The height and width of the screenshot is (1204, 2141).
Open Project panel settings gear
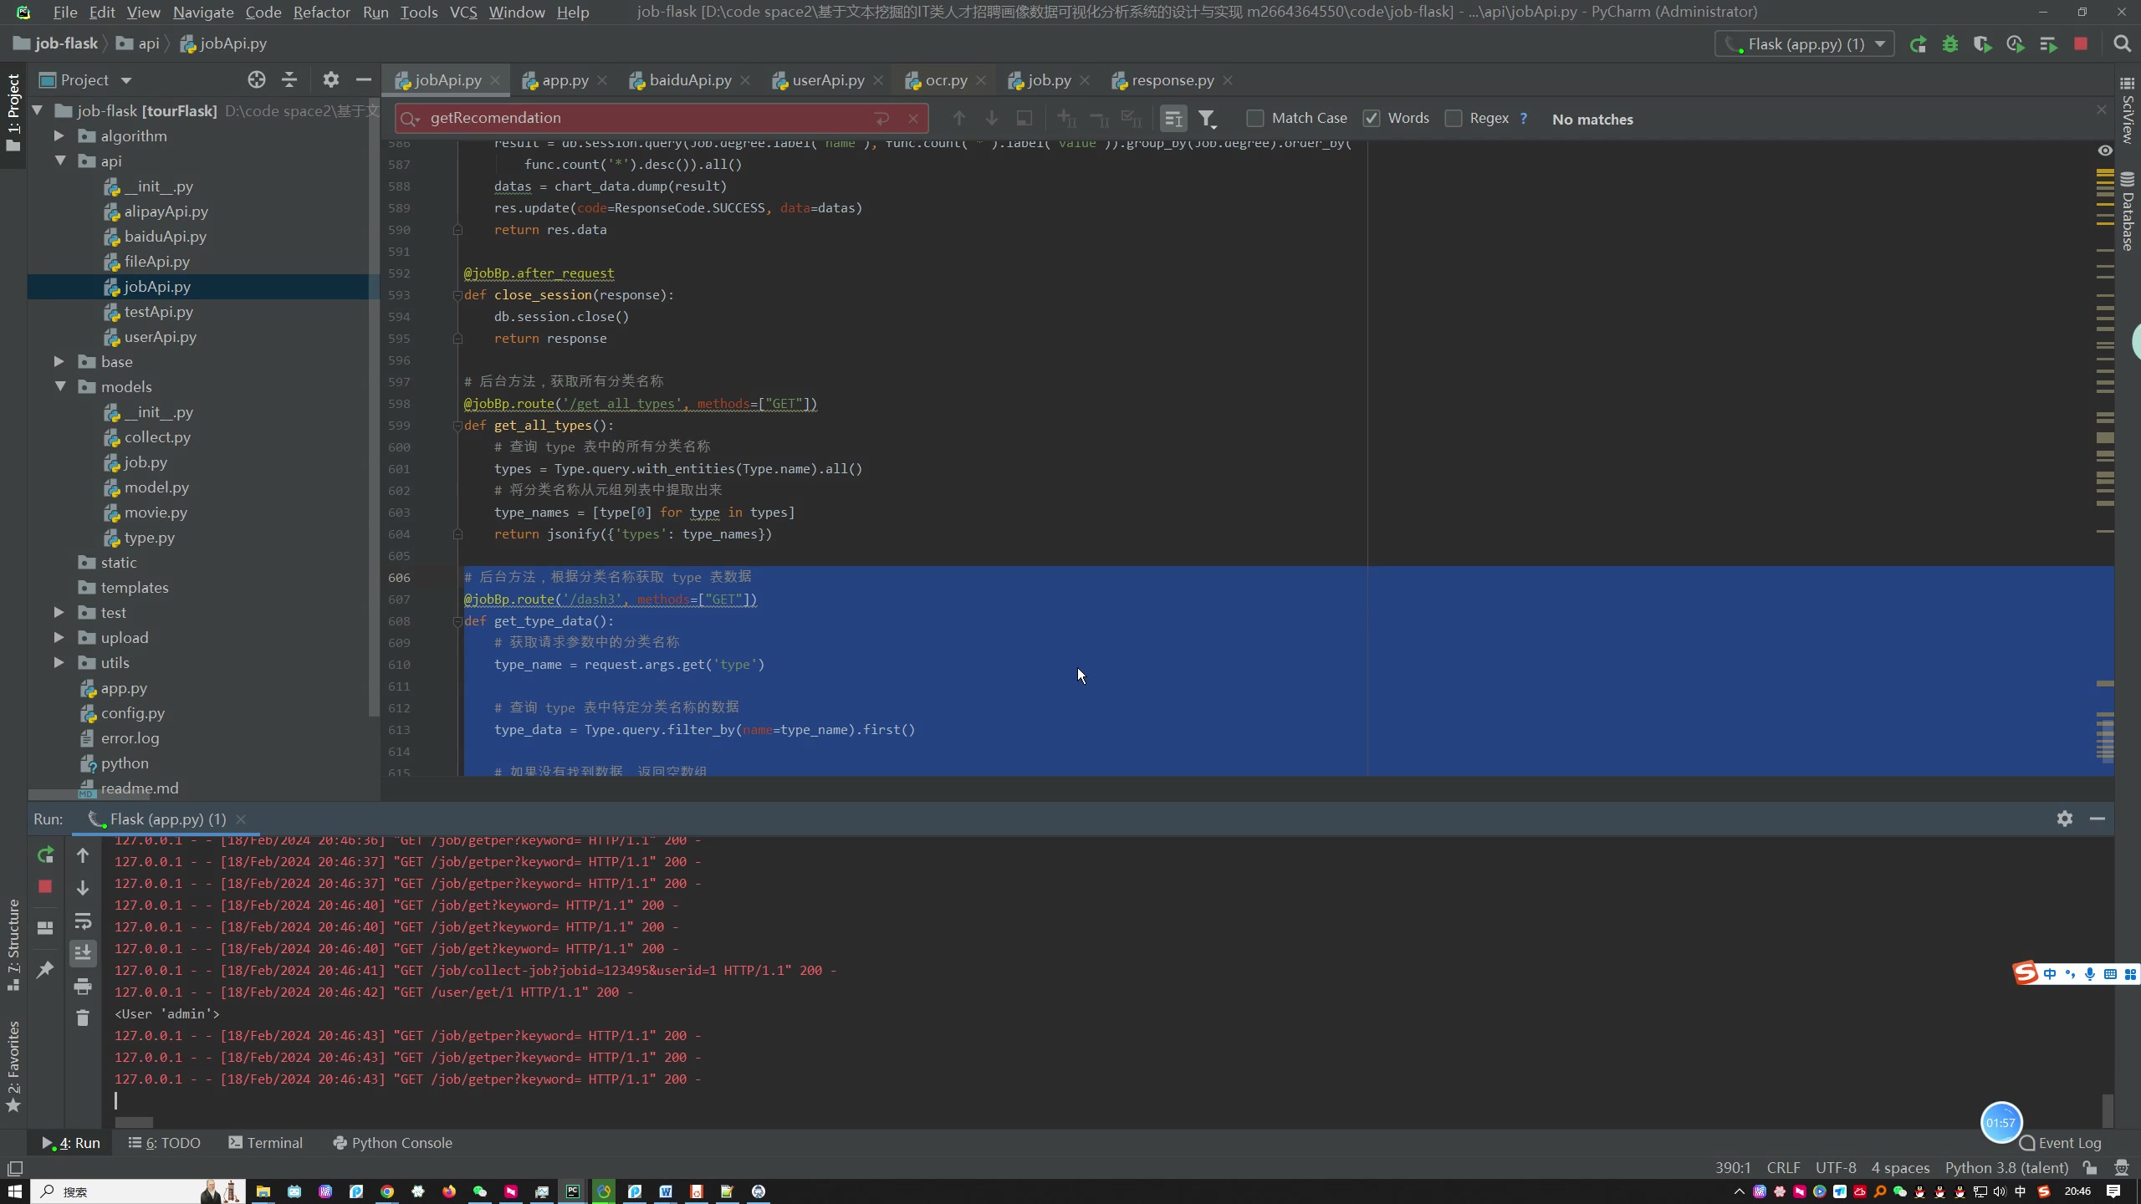[331, 80]
